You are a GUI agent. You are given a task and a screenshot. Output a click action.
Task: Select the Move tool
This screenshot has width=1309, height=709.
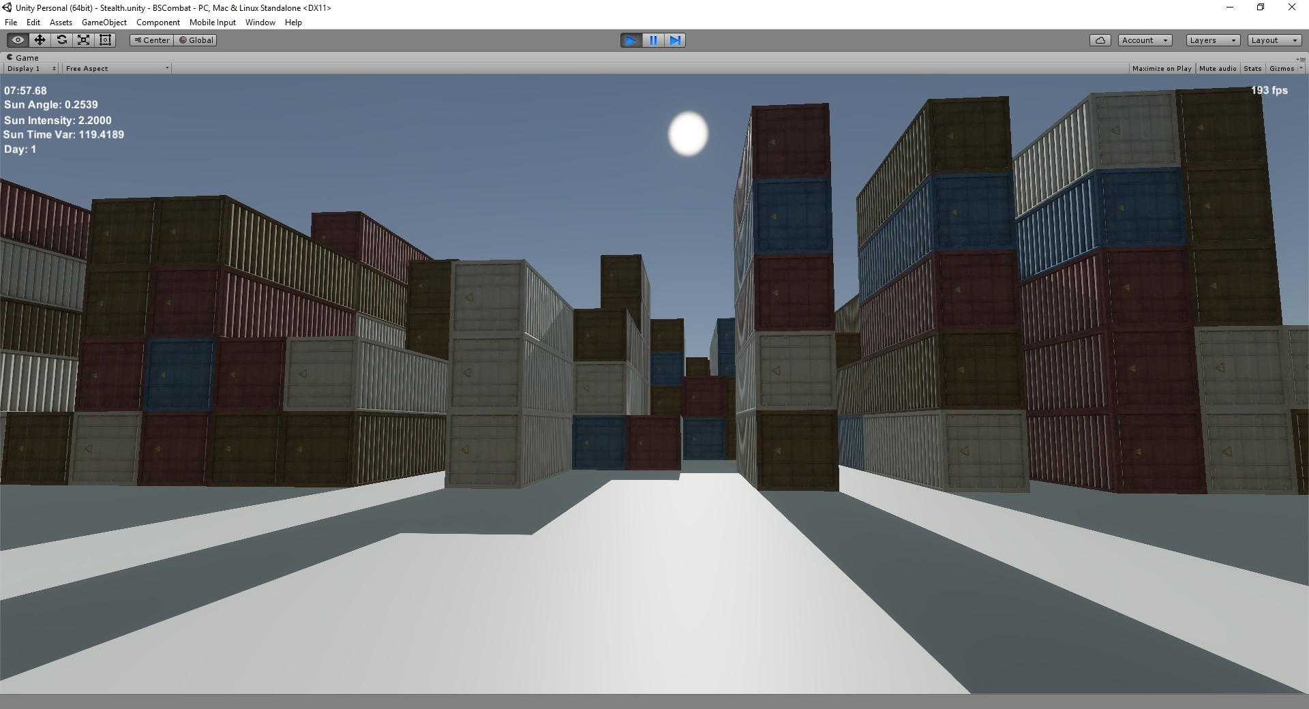tap(40, 40)
